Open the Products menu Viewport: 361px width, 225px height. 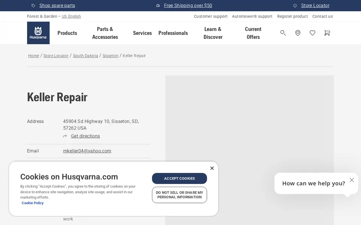click(67, 33)
